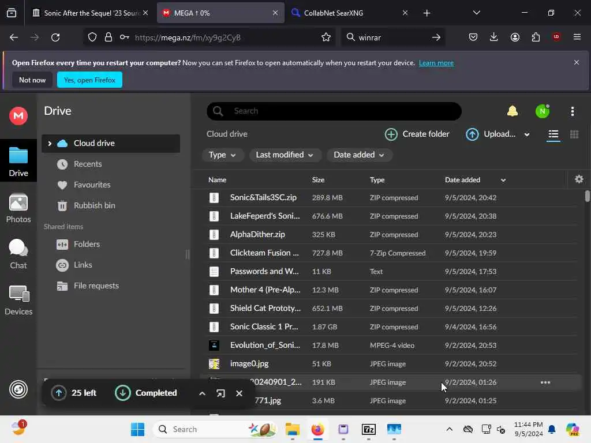Click the 25 left uploads indicator
591x443 pixels.
coord(74,393)
